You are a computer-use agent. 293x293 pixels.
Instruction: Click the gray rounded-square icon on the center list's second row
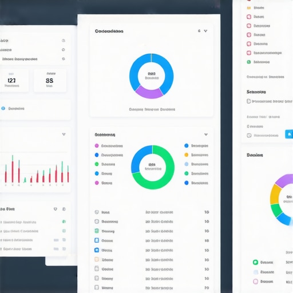[97, 221]
